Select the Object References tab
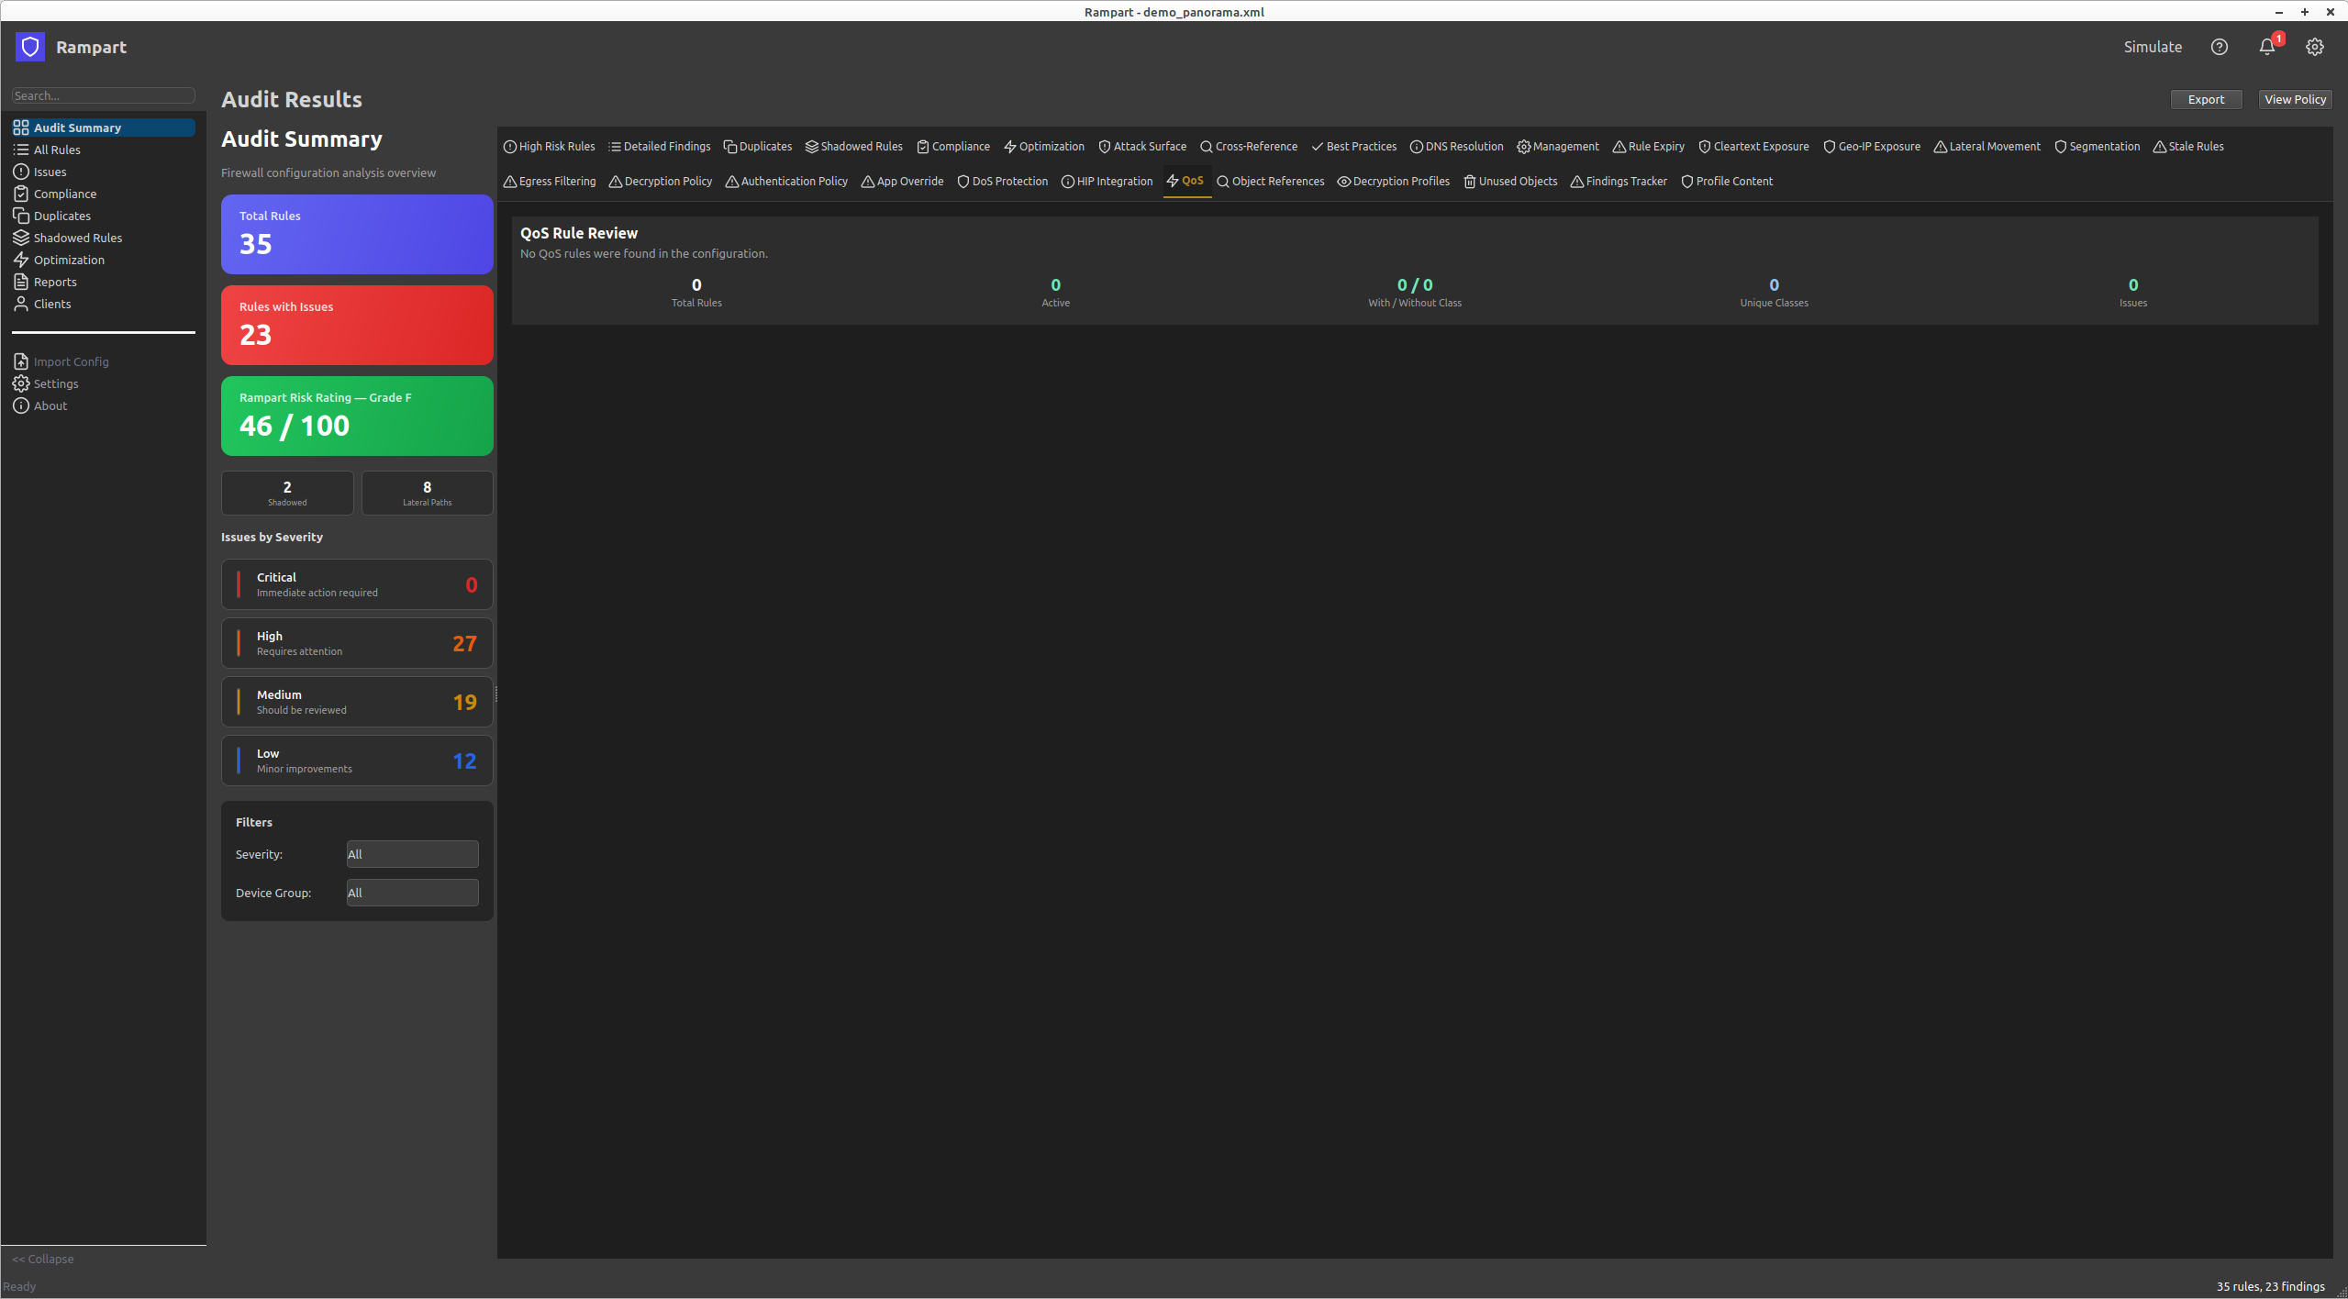 tap(1271, 182)
